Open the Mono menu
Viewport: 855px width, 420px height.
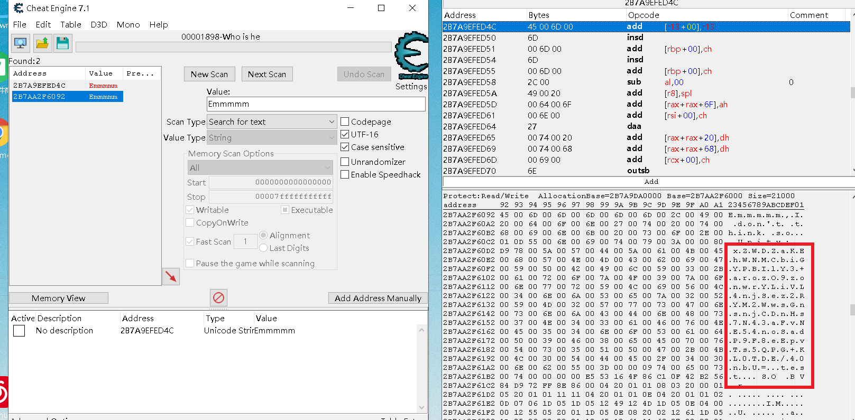pyautogui.click(x=128, y=24)
